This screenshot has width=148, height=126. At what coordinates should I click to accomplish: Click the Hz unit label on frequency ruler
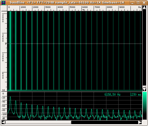click(140, 7)
